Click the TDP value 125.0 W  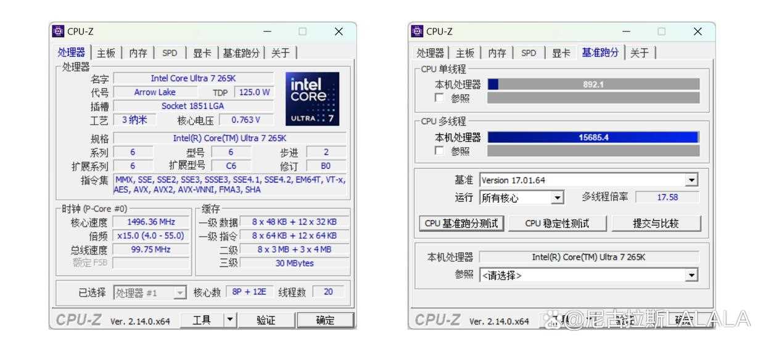point(254,92)
